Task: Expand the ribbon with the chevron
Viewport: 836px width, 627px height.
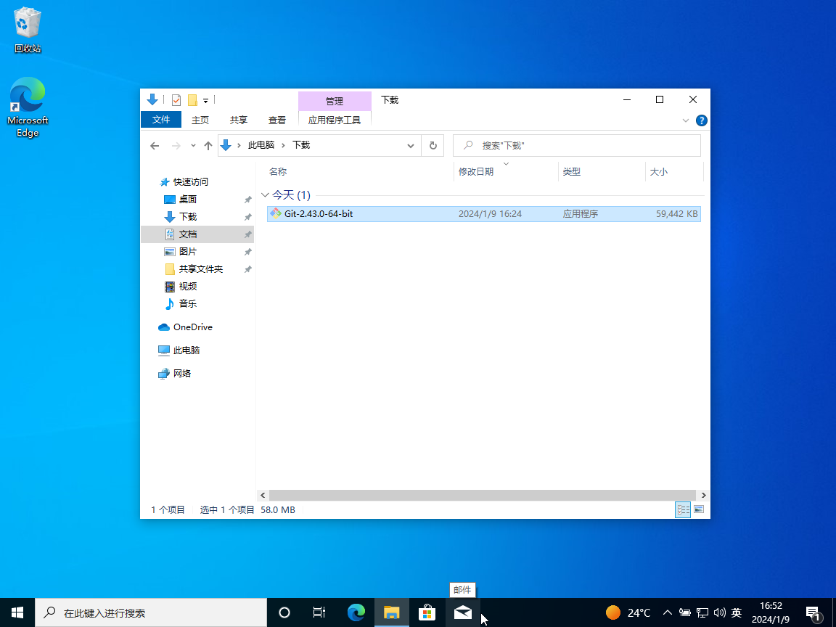Action: [x=686, y=120]
